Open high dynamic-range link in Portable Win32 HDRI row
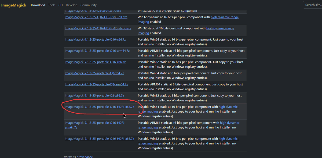 tap(229, 139)
